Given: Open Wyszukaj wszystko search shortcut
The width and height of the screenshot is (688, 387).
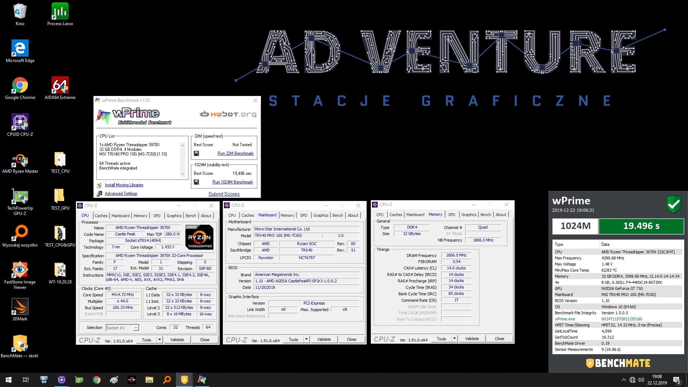Looking at the screenshot, I should (x=20, y=236).
